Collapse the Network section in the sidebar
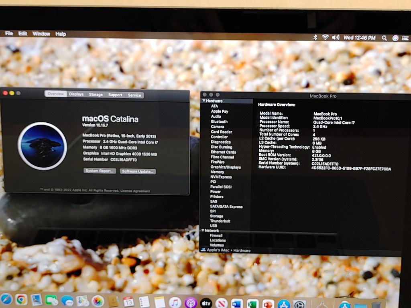The height and width of the screenshot is (308, 411). point(203,230)
